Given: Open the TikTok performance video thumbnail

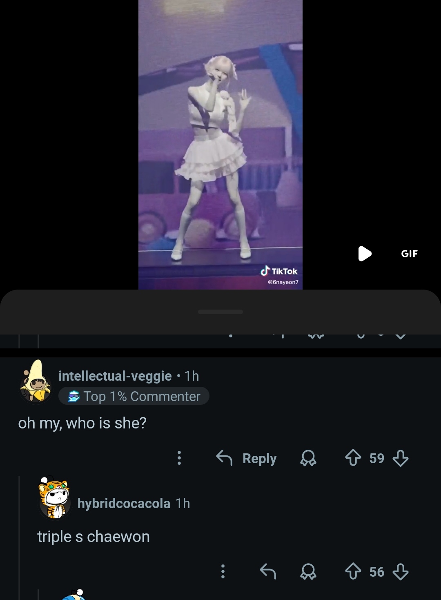Looking at the screenshot, I should point(220,145).
